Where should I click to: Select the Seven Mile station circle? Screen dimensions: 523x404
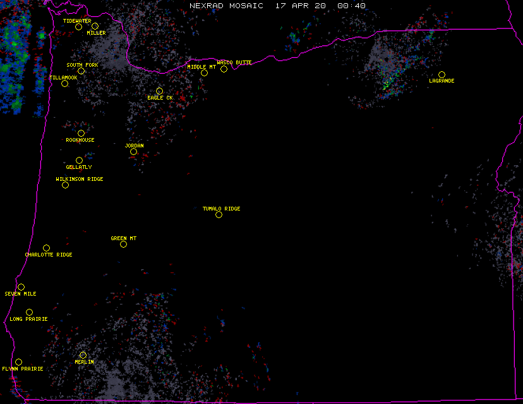pyautogui.click(x=21, y=287)
